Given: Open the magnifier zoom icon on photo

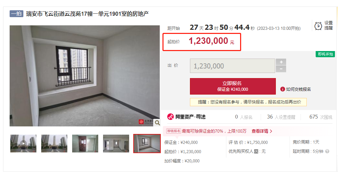Looking at the screenshot, I should pyautogui.click(x=157, y=123).
